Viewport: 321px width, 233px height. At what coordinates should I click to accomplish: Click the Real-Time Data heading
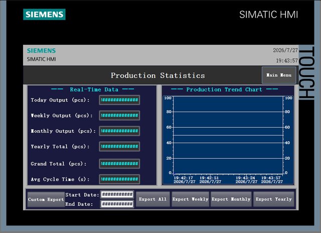(94, 89)
